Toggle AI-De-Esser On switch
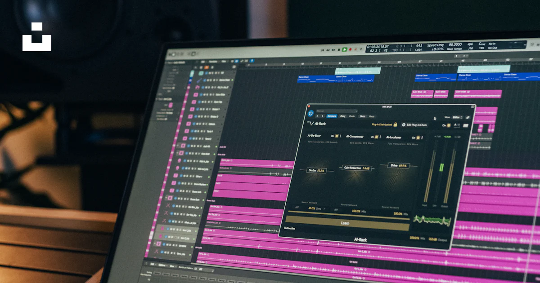Image resolution: width=540 pixels, height=283 pixels. pos(337,136)
